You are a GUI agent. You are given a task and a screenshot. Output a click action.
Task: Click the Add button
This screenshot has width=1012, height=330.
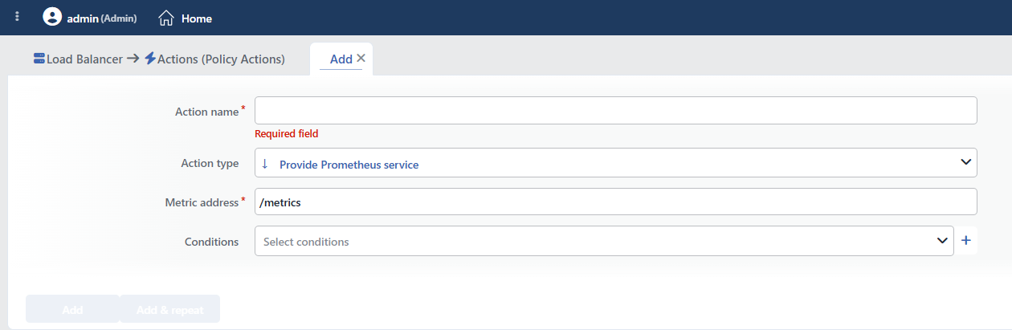tap(72, 309)
